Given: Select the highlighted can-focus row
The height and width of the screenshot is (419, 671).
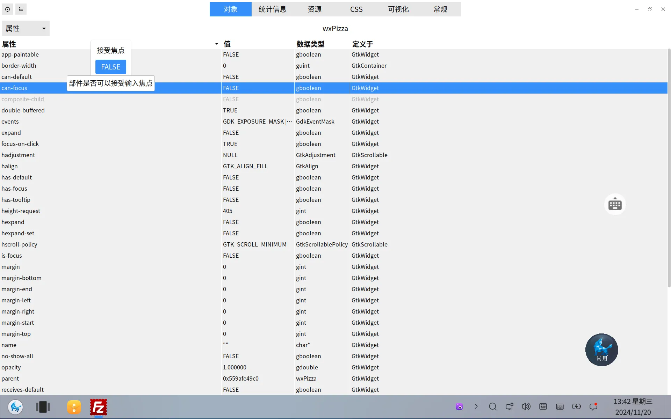Looking at the screenshot, I should (x=334, y=88).
